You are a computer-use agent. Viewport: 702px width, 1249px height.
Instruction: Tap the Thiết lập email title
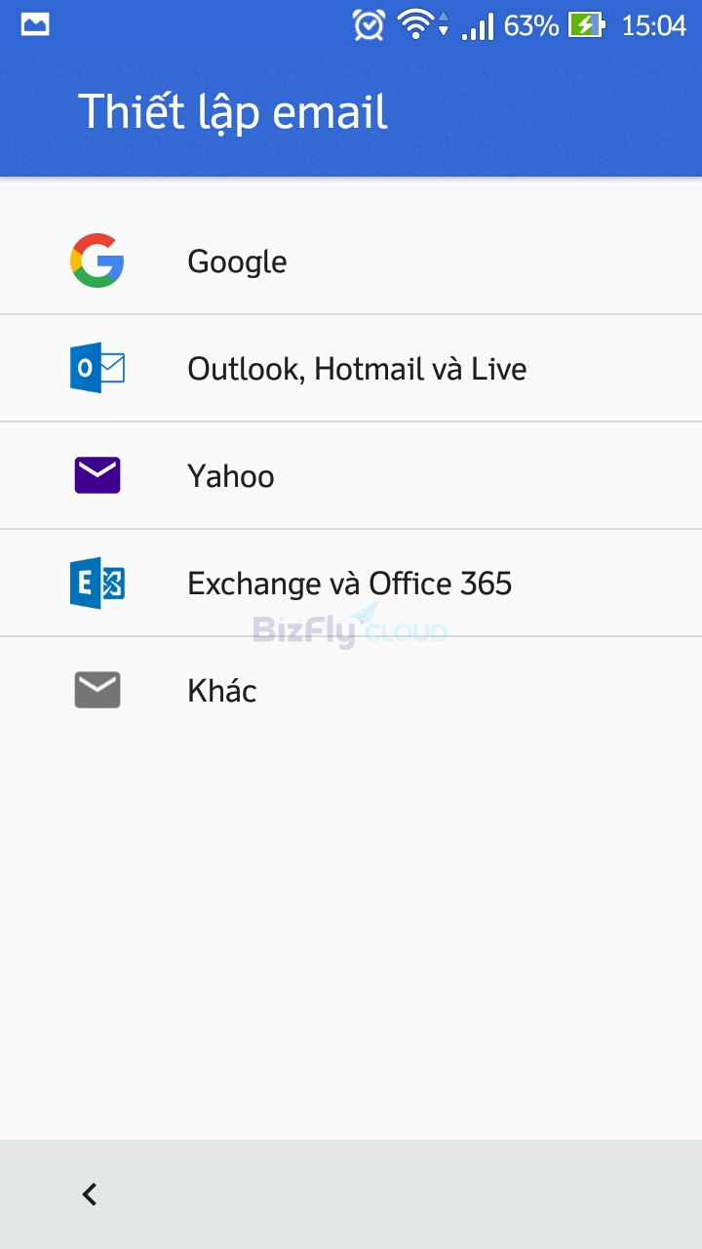[x=233, y=113]
